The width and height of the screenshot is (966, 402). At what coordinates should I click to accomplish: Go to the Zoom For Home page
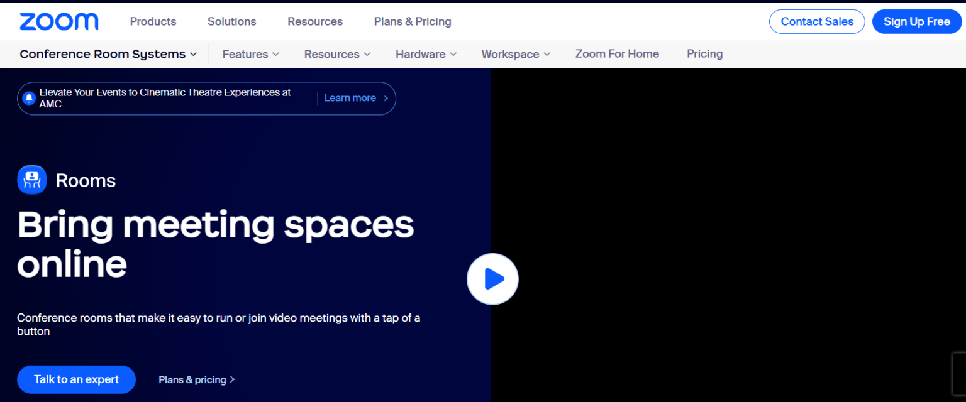[617, 54]
